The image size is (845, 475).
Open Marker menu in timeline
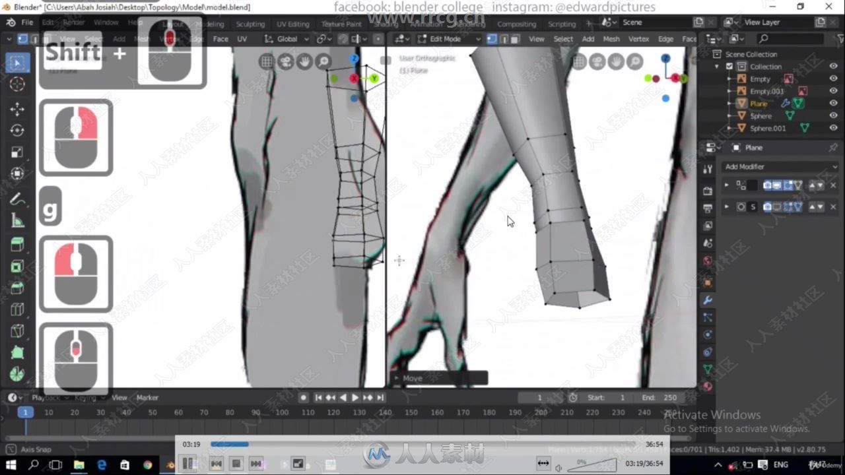[x=147, y=398]
